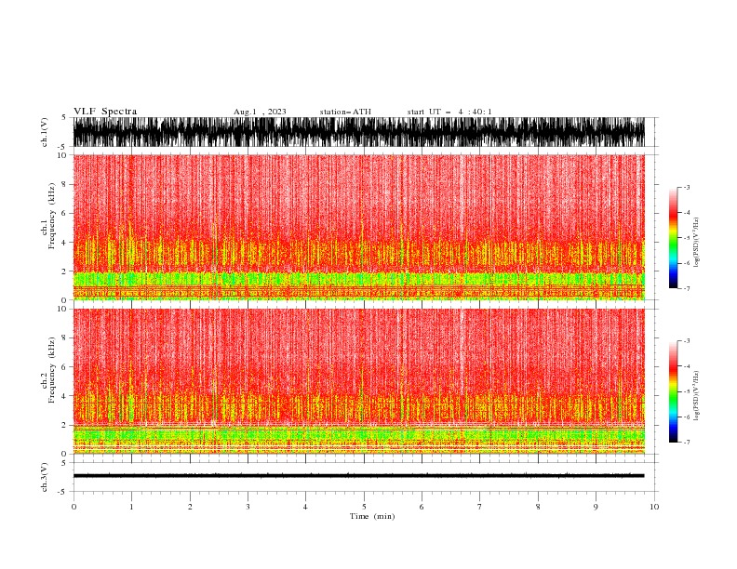
Task: Click the 'station=ATH' label
Action: pyautogui.click(x=345, y=112)
